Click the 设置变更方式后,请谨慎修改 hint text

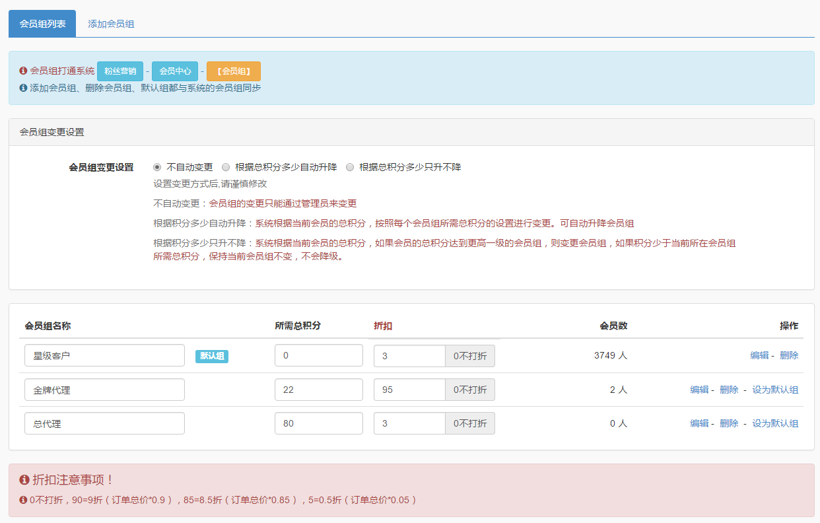[x=210, y=184]
